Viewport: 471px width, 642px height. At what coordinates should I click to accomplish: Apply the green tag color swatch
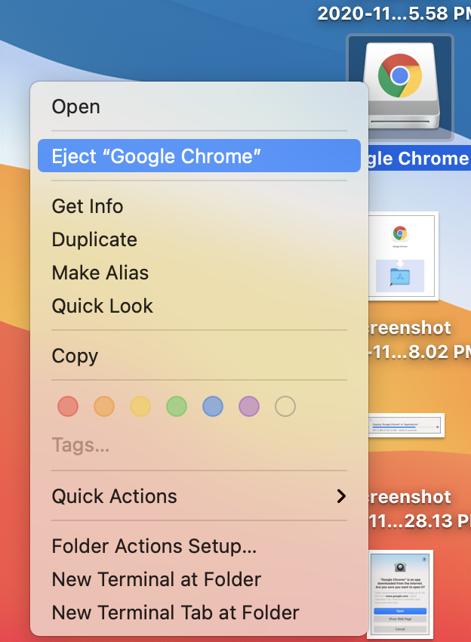tap(176, 406)
